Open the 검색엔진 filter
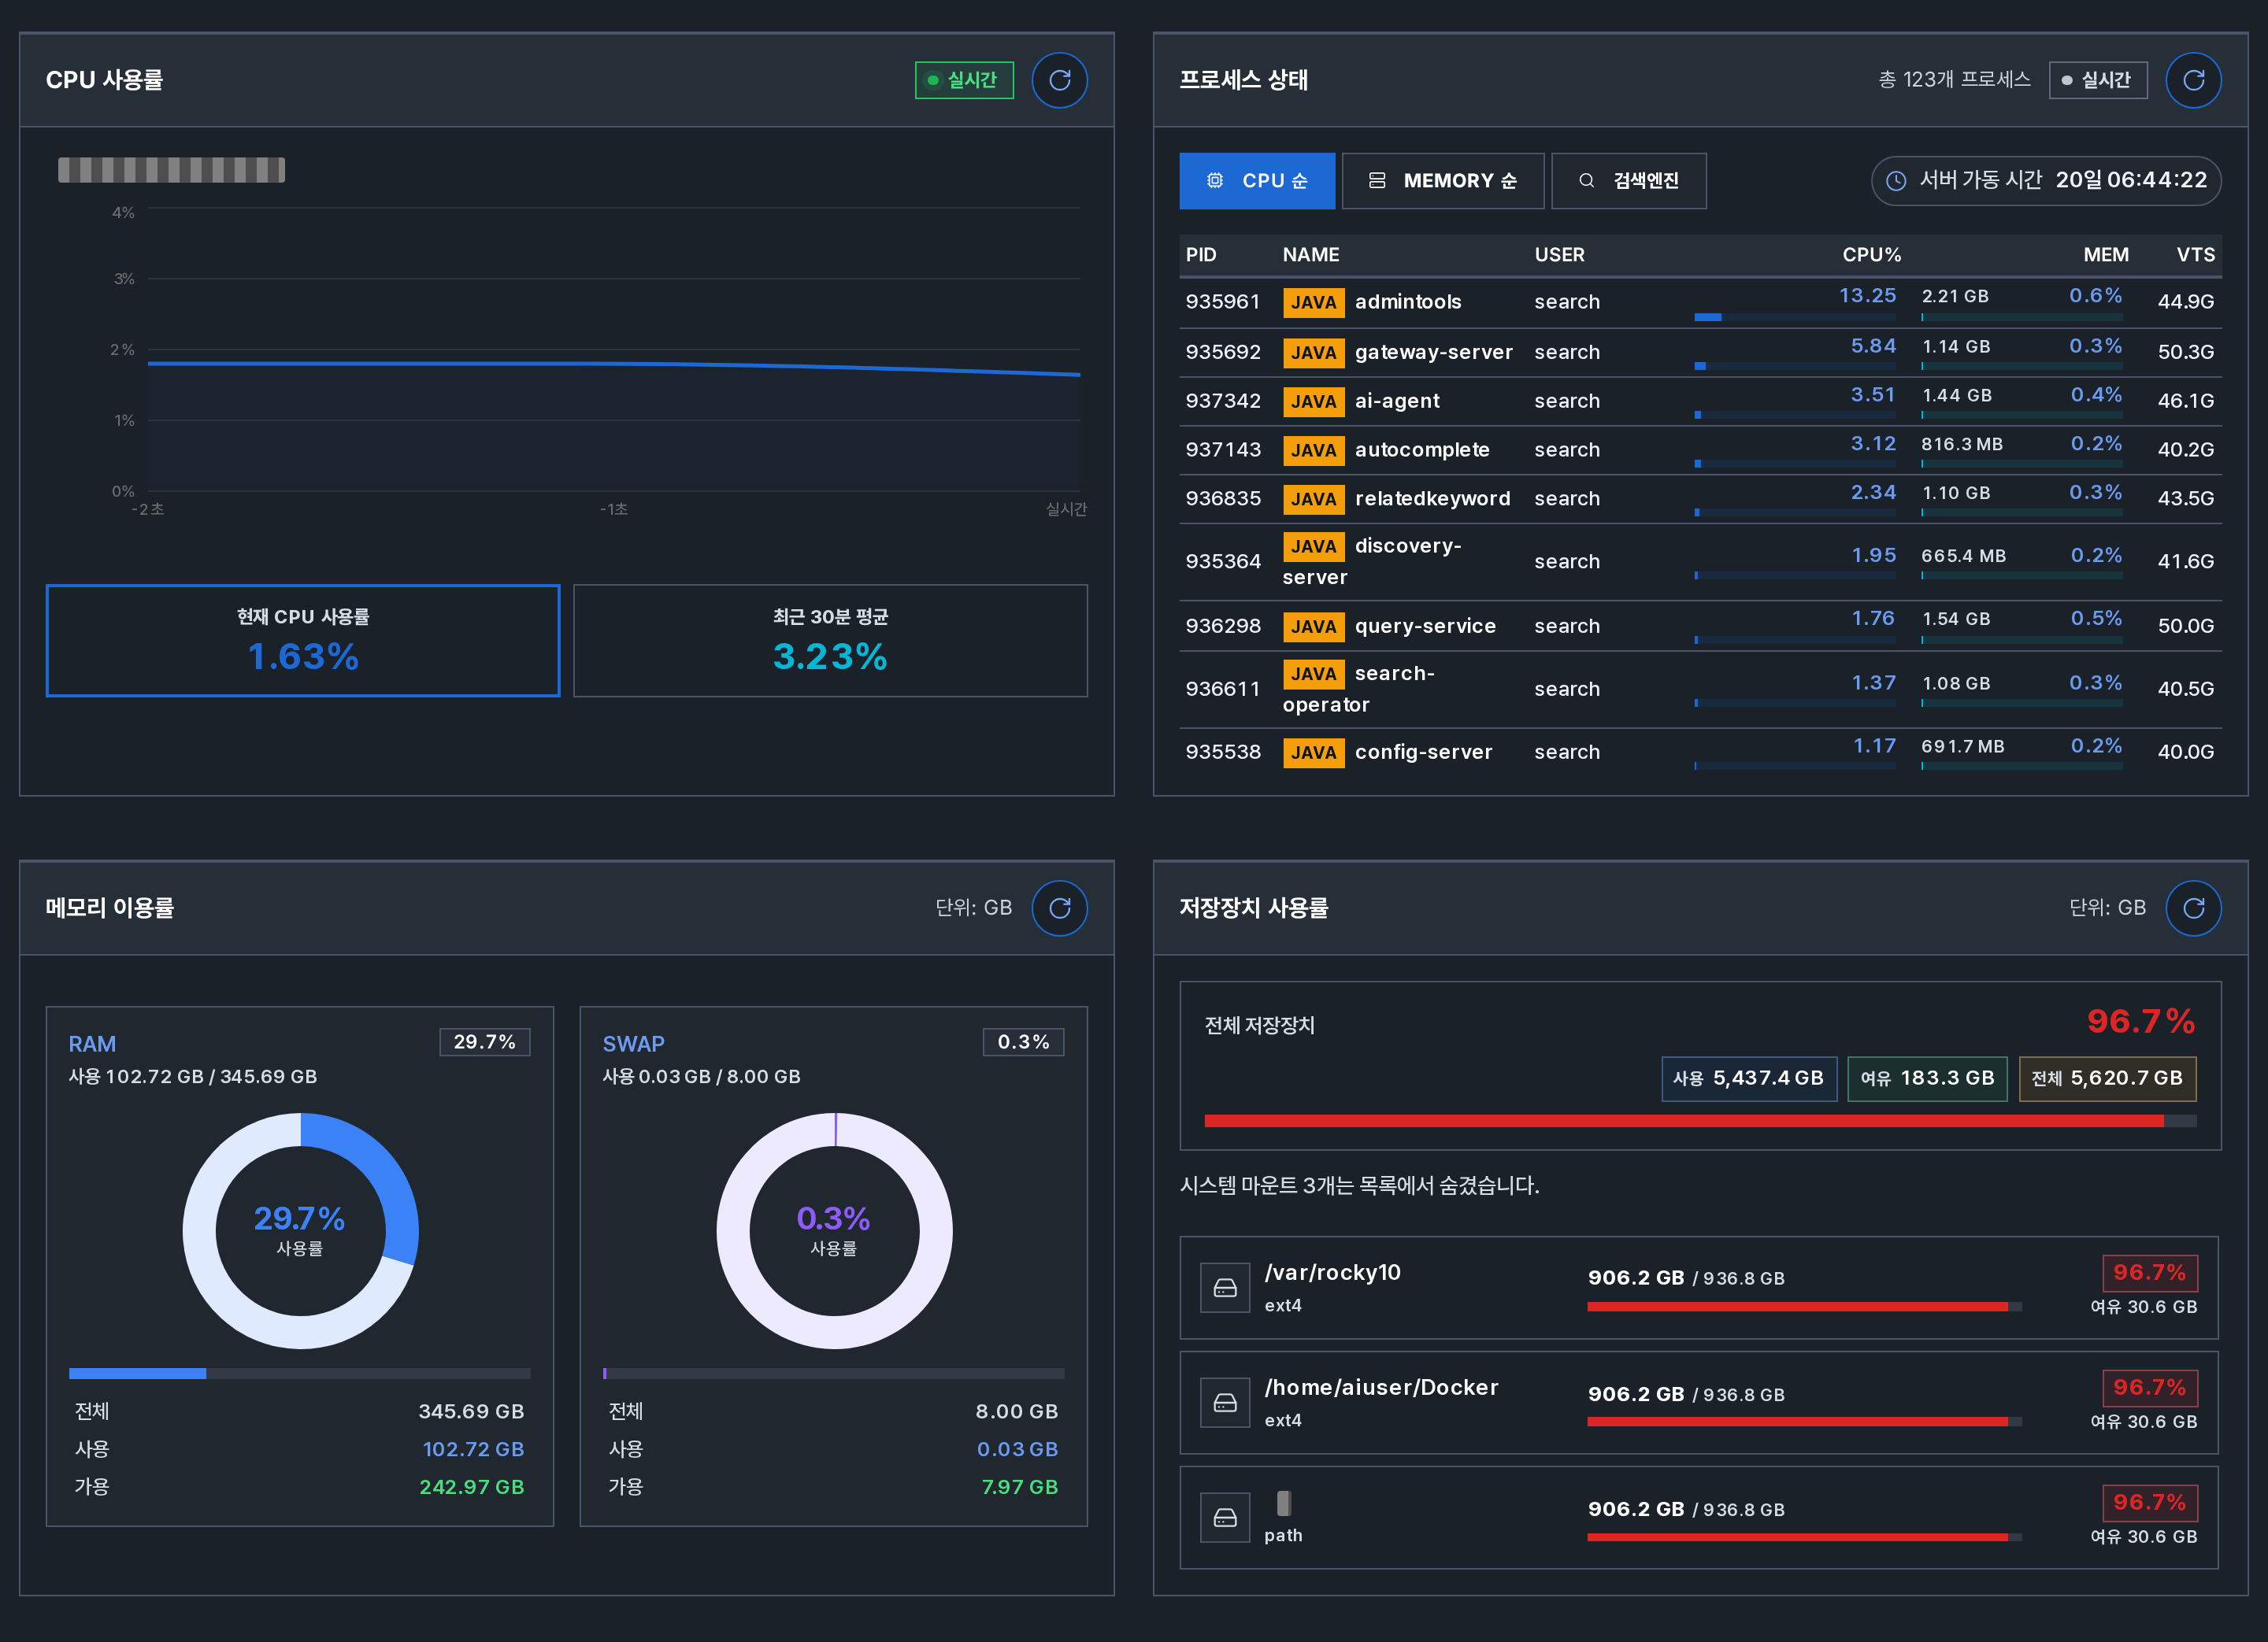The width and height of the screenshot is (2268, 1642). (1628, 181)
